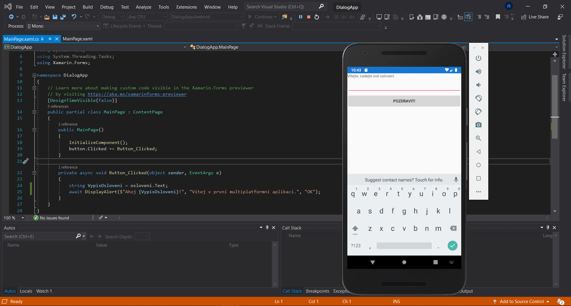Collapse the MainPage class region
This screenshot has width=571, height=306.
point(34,112)
